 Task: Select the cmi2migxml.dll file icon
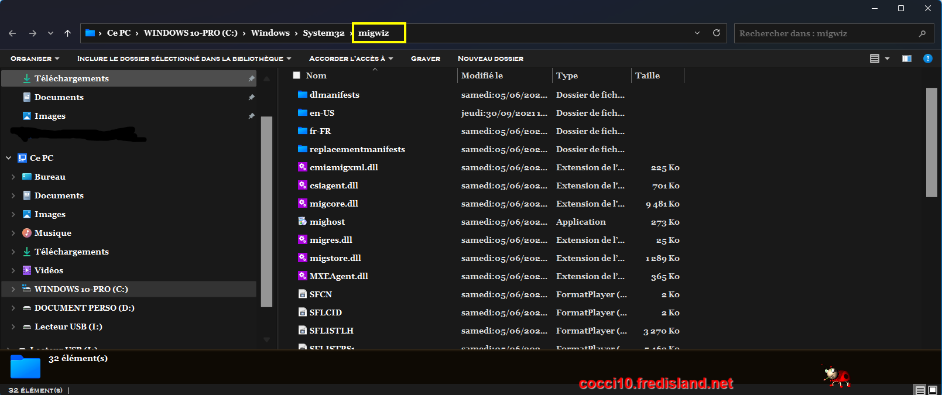[x=303, y=167]
